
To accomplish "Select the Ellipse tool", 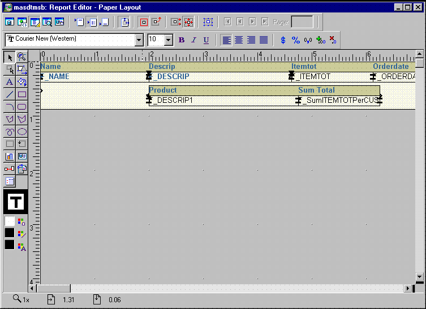I will (21, 132).
